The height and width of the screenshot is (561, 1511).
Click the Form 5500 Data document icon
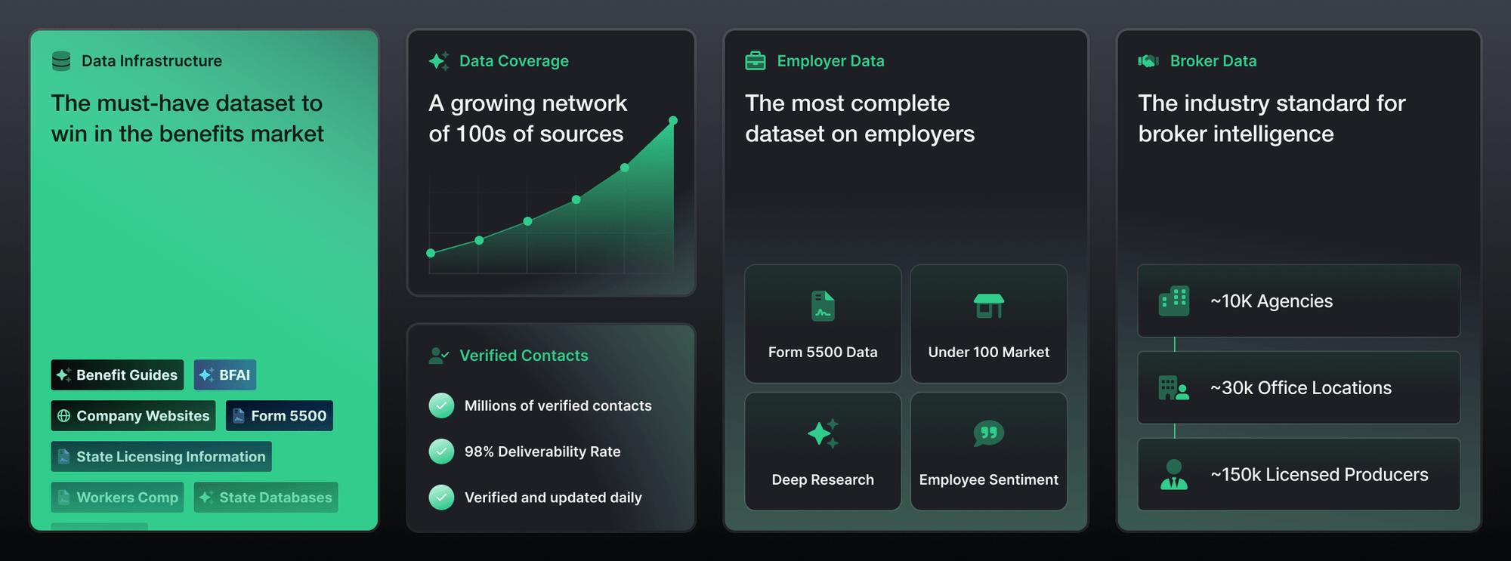pyautogui.click(x=823, y=306)
